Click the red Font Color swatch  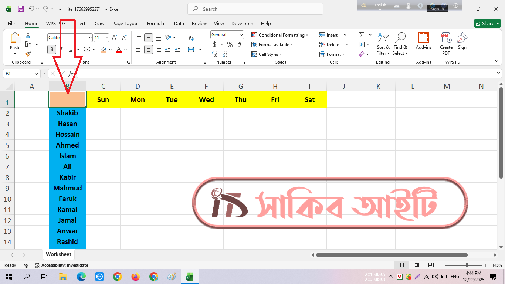[x=119, y=50]
